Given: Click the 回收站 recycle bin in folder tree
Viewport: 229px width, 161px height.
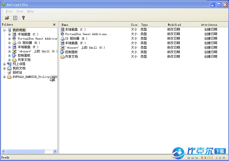Looking at the screenshot, I should (x=17, y=73).
